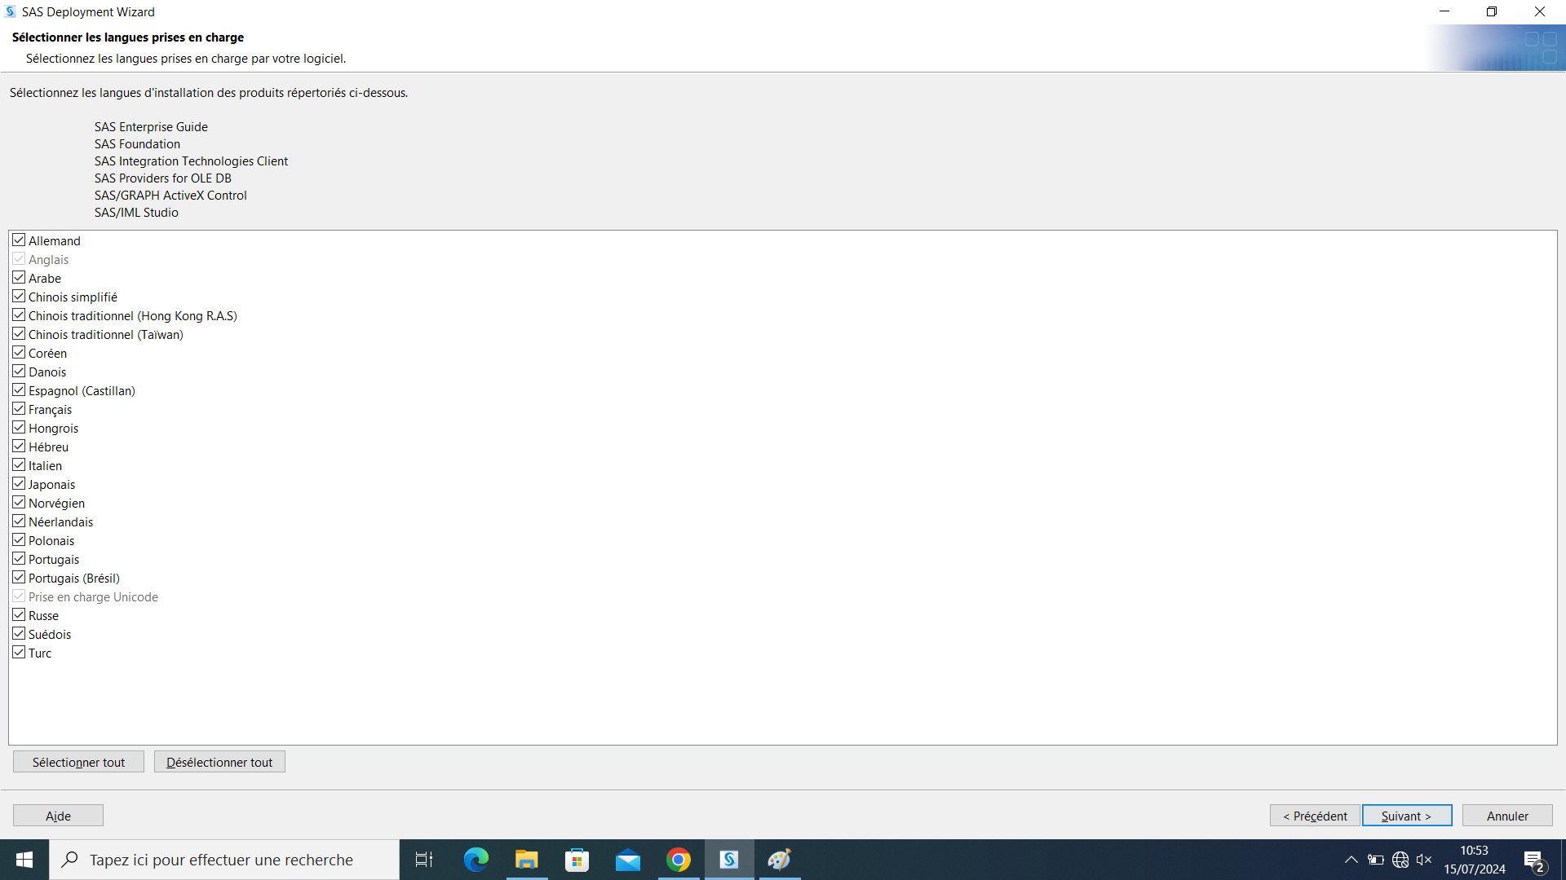Screen dimensions: 1566x880
Task: Uncheck Chinois traditionnel (Taïwan)
Action: [19, 334]
